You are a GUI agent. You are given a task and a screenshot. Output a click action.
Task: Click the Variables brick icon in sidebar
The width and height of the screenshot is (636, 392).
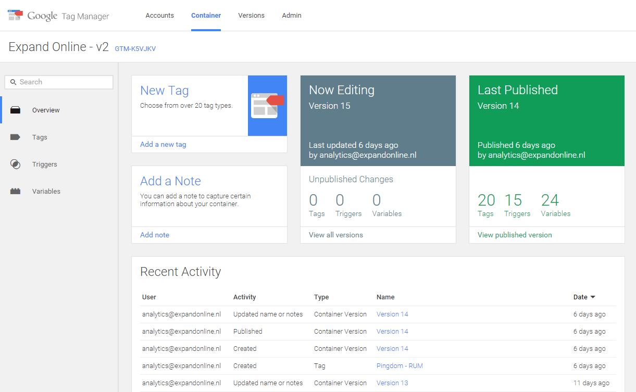tap(16, 192)
